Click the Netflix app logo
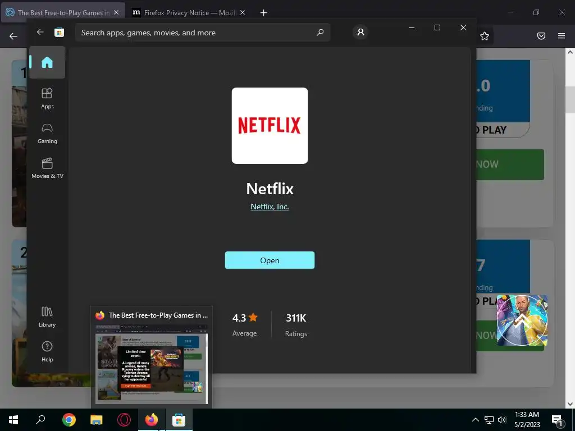Screen dimensions: 575x431 point(270,126)
